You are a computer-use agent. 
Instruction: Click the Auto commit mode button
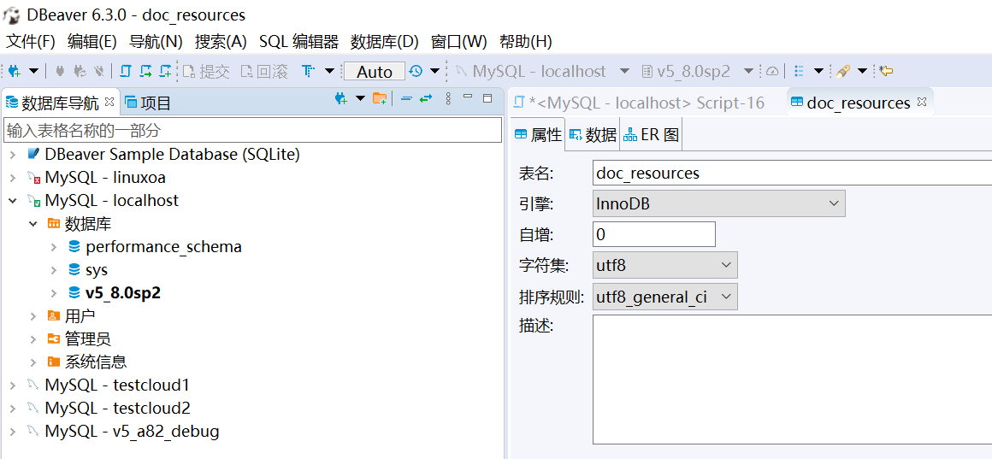(x=375, y=72)
